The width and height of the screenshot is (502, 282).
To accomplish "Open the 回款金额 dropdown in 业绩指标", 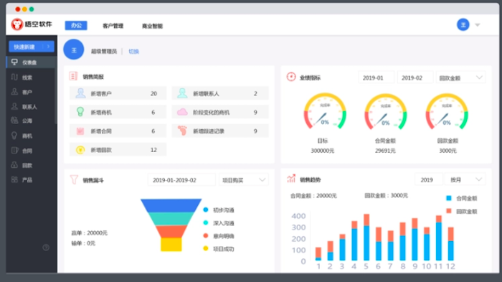I will (460, 78).
